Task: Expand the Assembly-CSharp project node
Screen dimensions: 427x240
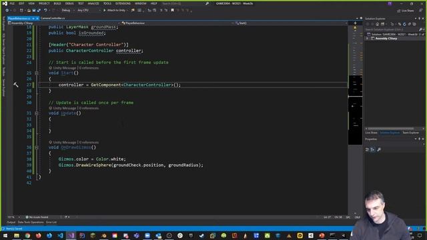Action: 368,39
